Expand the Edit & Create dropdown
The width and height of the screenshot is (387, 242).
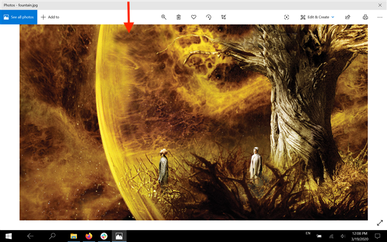coord(317,17)
